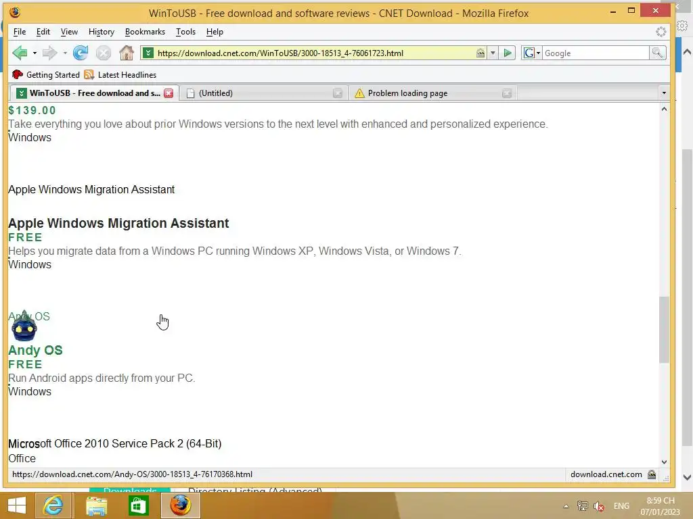Open the Forward history dropdown arrow
693x519 pixels.
coord(65,53)
